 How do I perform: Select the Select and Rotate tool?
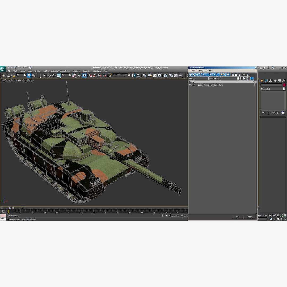pos(54,75)
